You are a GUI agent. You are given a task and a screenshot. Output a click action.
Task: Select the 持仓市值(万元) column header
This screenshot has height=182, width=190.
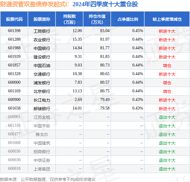pos(97,19)
